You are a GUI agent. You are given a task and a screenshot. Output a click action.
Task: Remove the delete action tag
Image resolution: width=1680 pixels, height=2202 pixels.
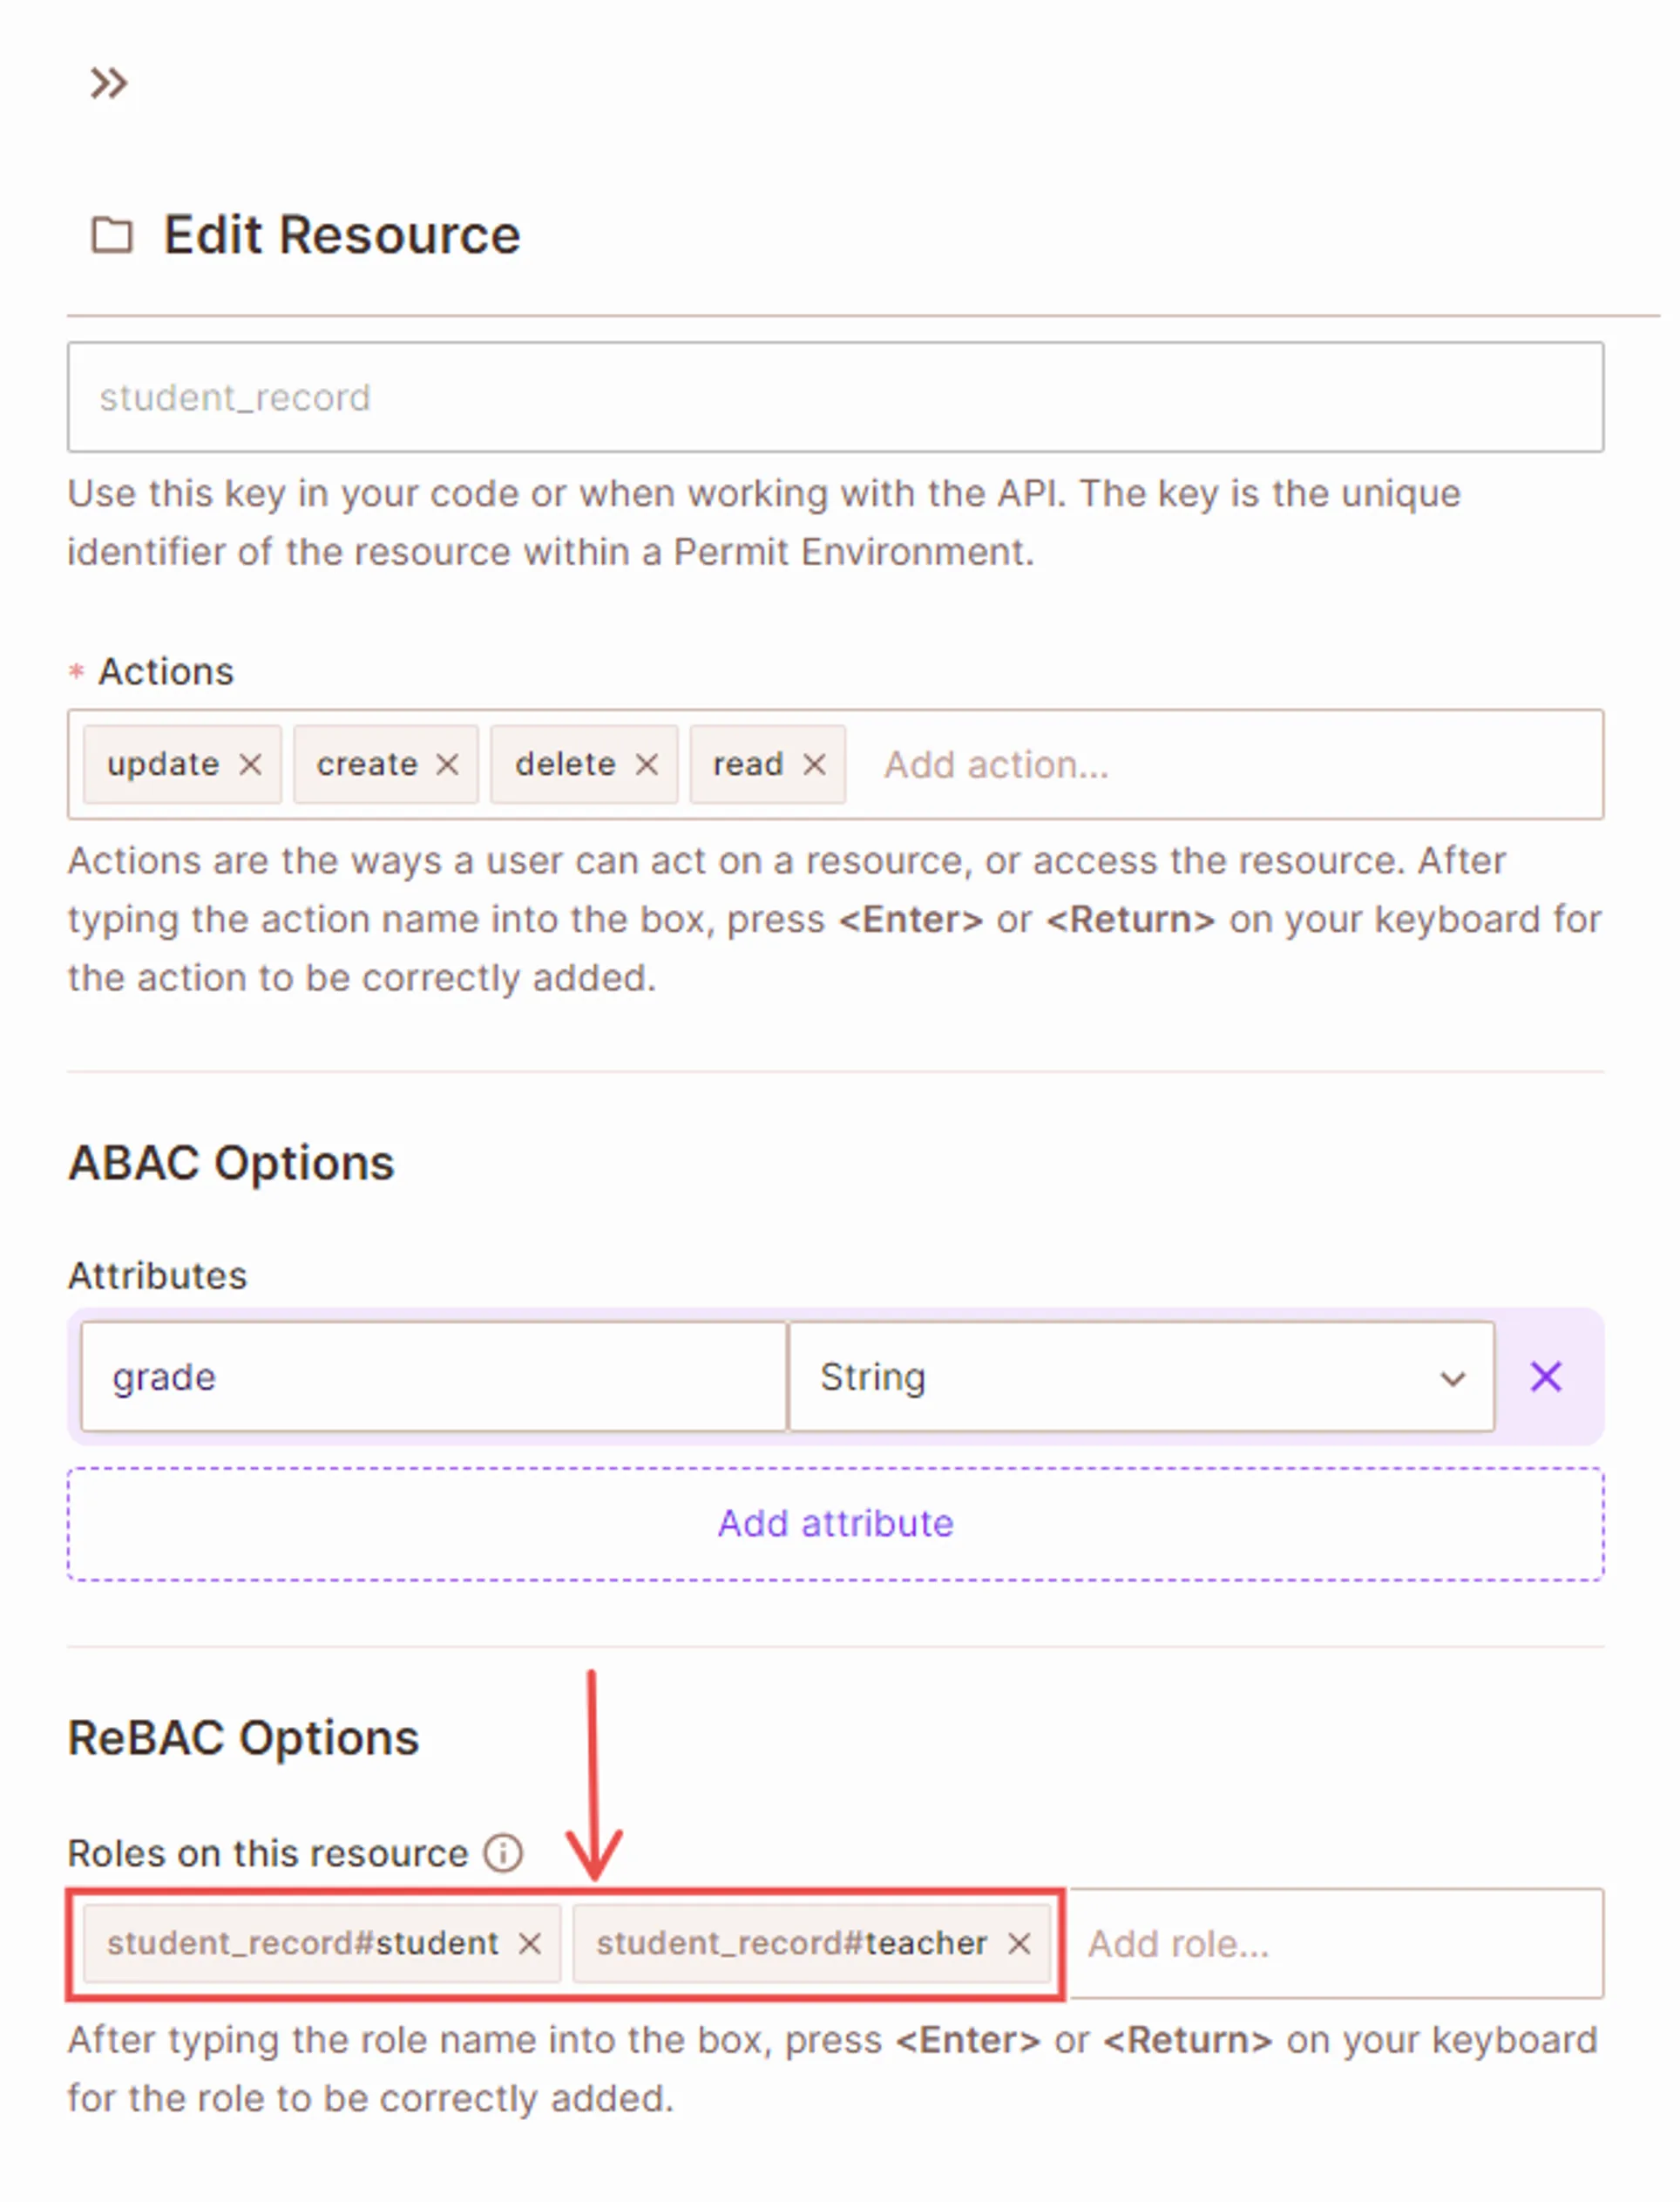point(647,765)
